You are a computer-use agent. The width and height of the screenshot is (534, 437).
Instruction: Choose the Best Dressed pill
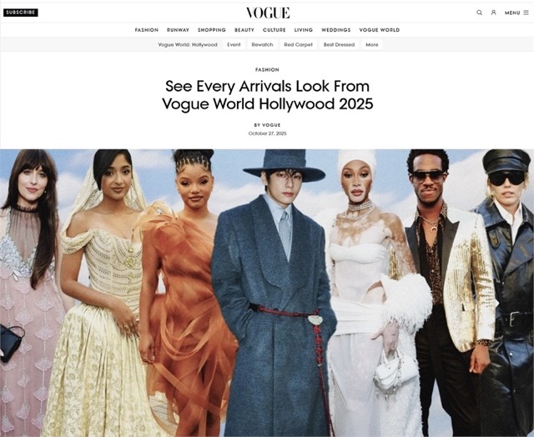click(x=339, y=44)
